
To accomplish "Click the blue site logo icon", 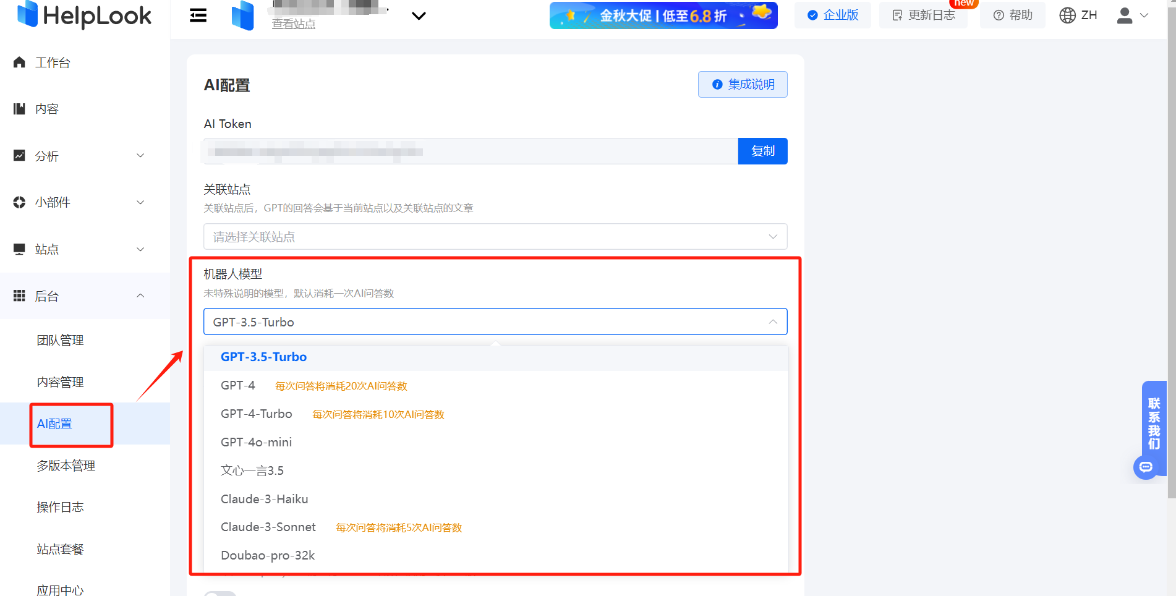I will [243, 15].
